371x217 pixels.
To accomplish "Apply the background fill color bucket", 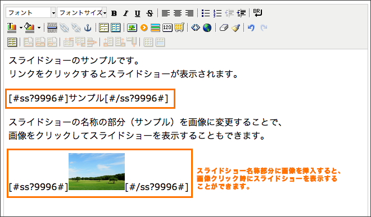I will 30,28.
